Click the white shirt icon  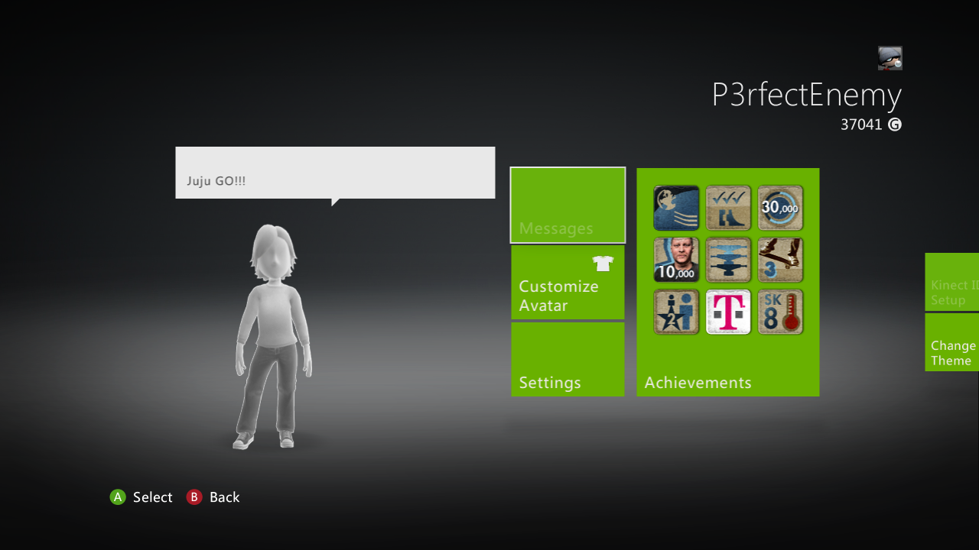pyautogui.click(x=603, y=264)
